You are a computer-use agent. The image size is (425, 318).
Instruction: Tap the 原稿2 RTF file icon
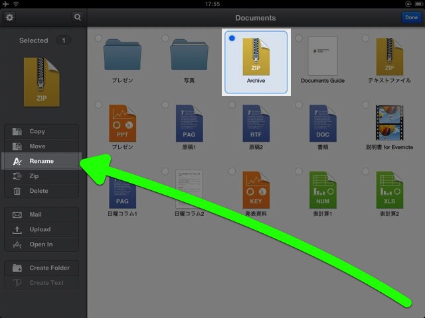pos(256,123)
